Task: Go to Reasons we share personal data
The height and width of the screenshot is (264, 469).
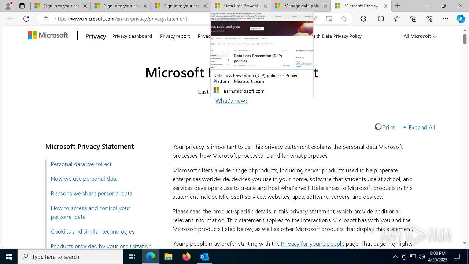Action: [x=91, y=193]
